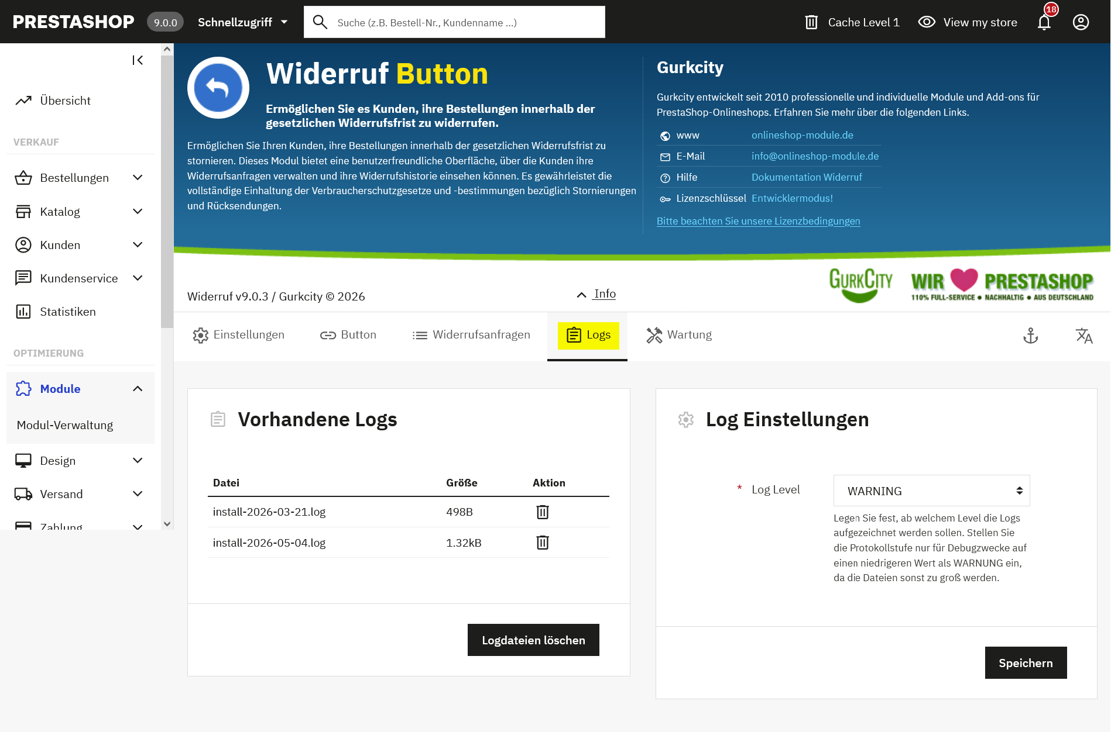Expand the Katalog submenu chevron

pos(138,212)
